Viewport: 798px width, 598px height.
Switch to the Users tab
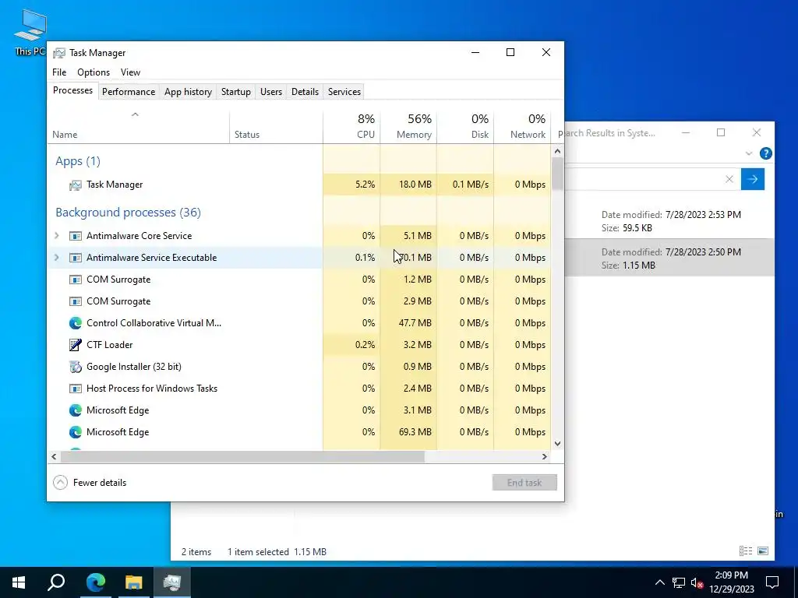(270, 92)
